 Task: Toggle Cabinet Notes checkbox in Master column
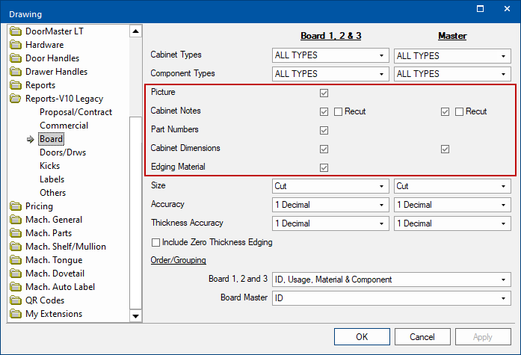[445, 111]
